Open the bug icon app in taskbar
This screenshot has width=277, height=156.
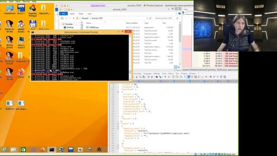(99, 149)
